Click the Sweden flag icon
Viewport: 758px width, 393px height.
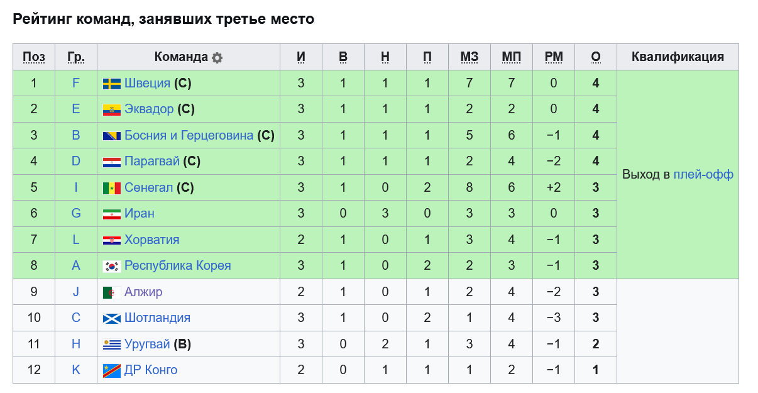(x=112, y=84)
